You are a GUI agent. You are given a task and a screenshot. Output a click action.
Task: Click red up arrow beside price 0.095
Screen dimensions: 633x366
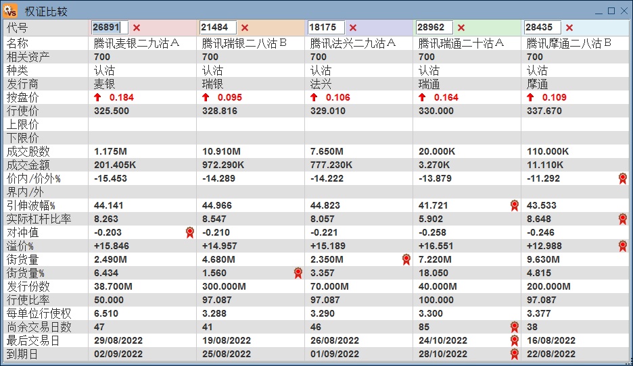click(206, 97)
